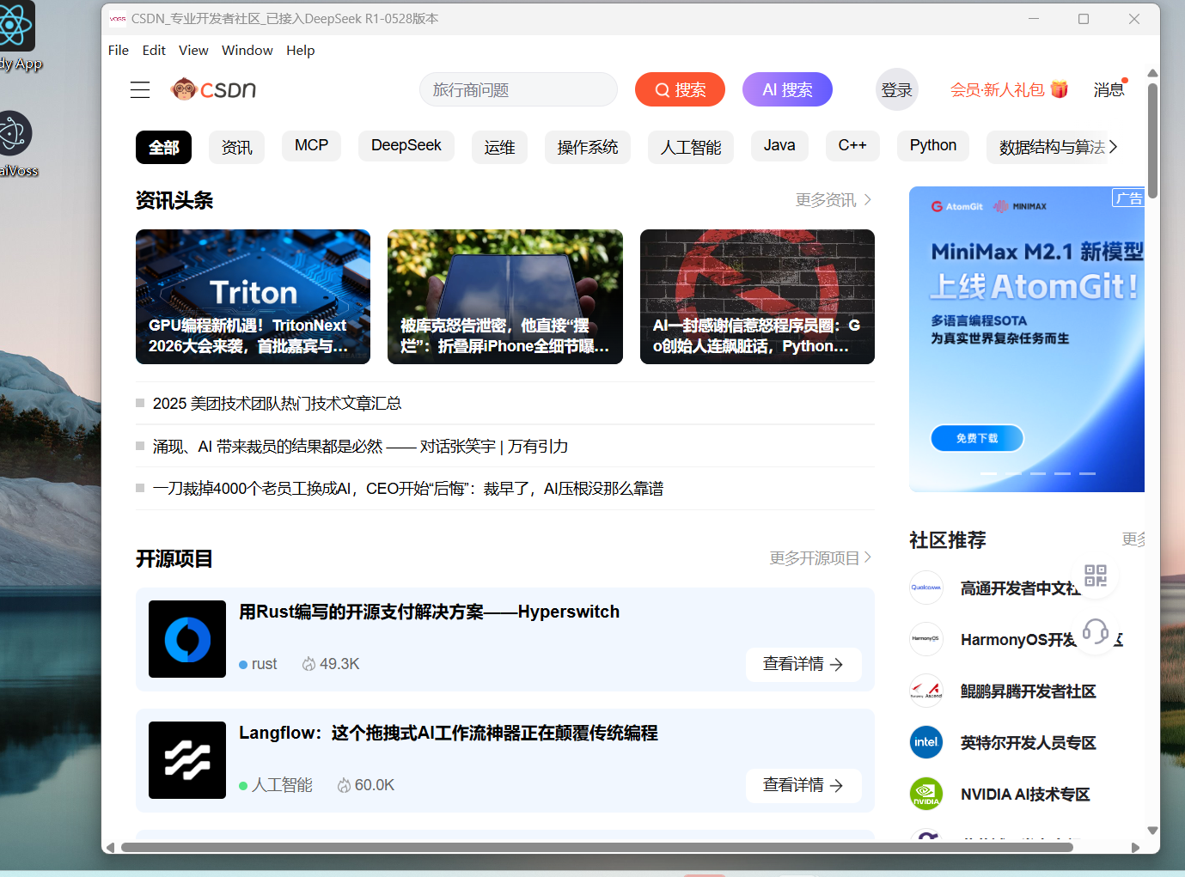The image size is (1185, 877).
Task: Open the aiVoss desktop shortcut icon
Action: click(15, 144)
